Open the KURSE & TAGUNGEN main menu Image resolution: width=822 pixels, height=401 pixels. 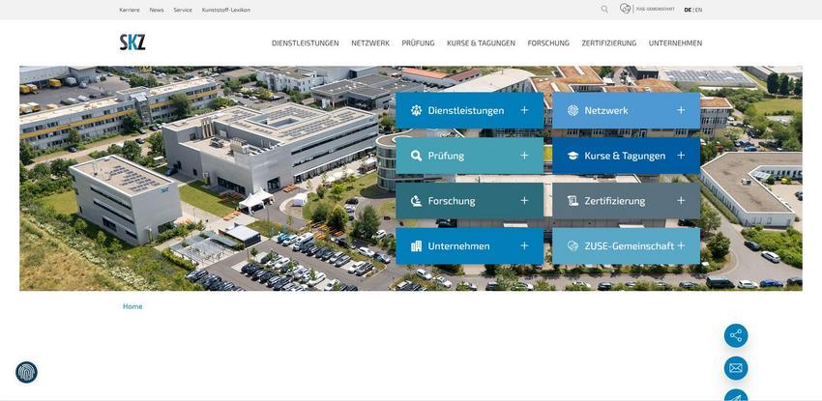(482, 43)
